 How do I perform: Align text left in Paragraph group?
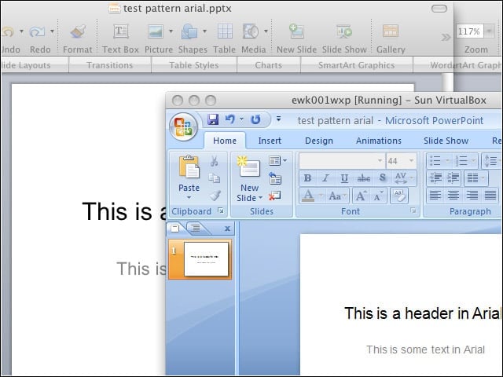pyautogui.click(x=435, y=196)
